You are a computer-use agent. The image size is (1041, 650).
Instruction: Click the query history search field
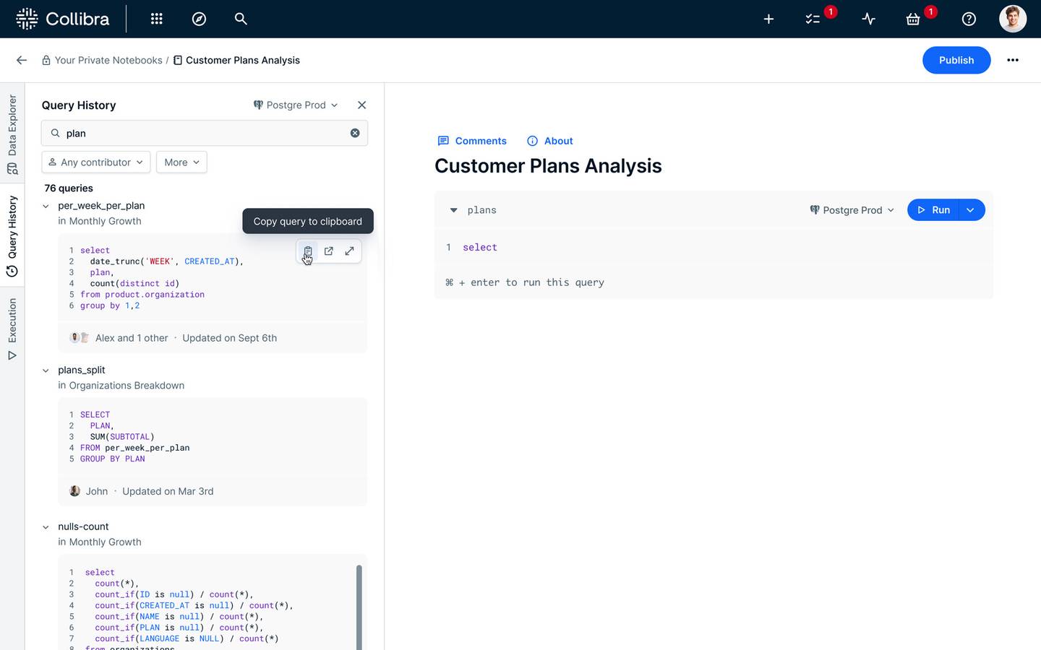coord(202,133)
